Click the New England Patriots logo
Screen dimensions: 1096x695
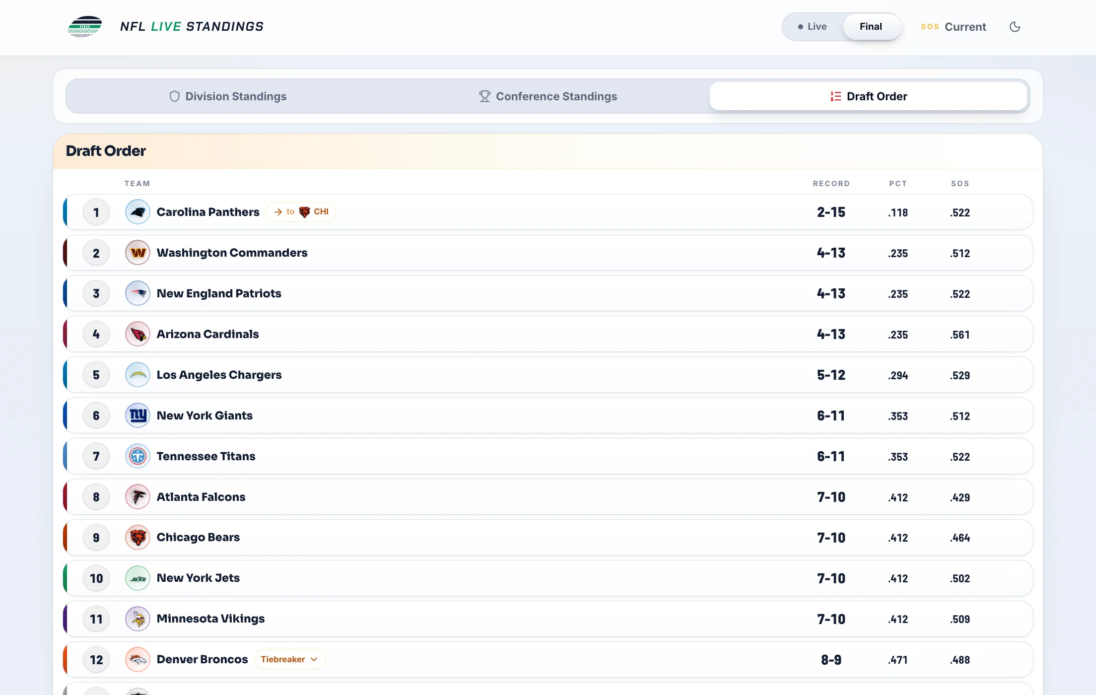point(137,293)
